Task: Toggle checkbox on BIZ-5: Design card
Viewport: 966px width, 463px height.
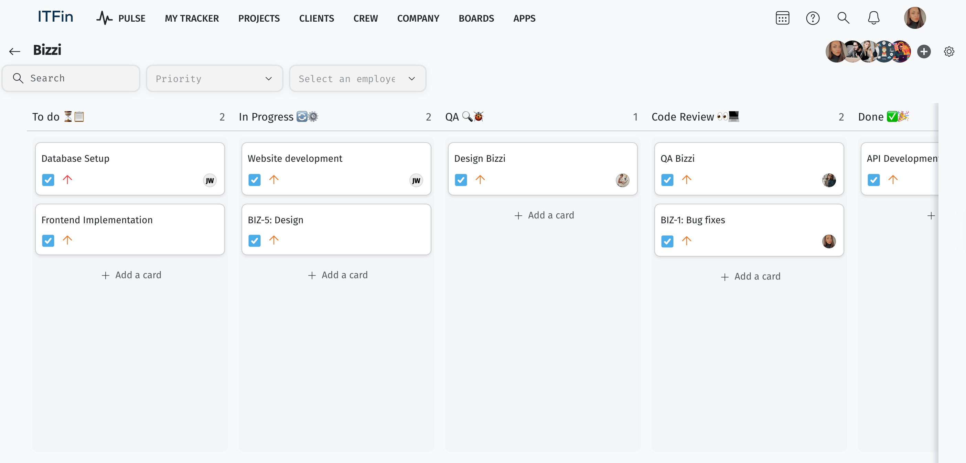Action: click(x=254, y=241)
